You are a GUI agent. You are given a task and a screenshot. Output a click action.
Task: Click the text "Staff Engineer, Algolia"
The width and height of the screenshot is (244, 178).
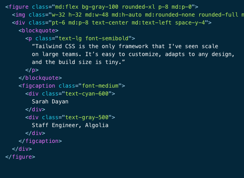pyautogui.click(x=70, y=125)
